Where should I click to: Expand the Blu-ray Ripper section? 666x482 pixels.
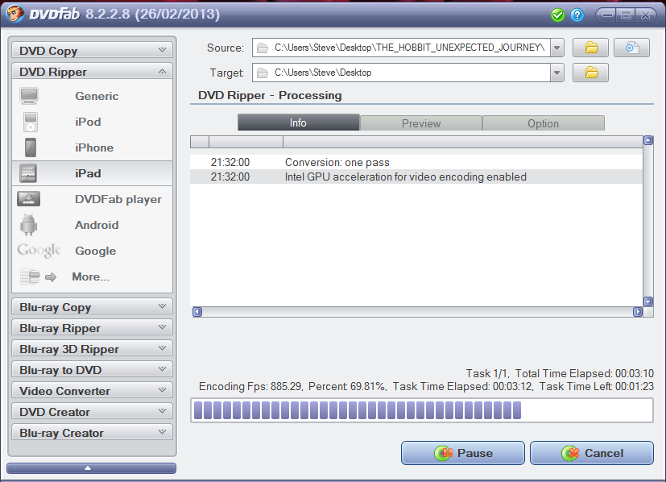coord(92,328)
